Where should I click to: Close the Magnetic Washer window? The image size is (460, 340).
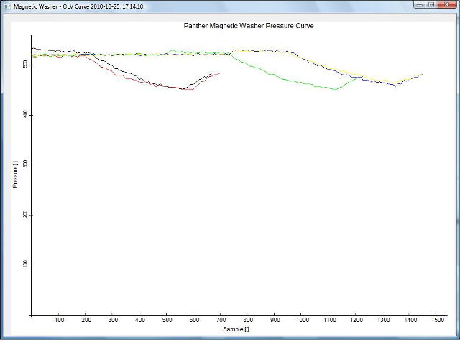[x=447, y=4]
